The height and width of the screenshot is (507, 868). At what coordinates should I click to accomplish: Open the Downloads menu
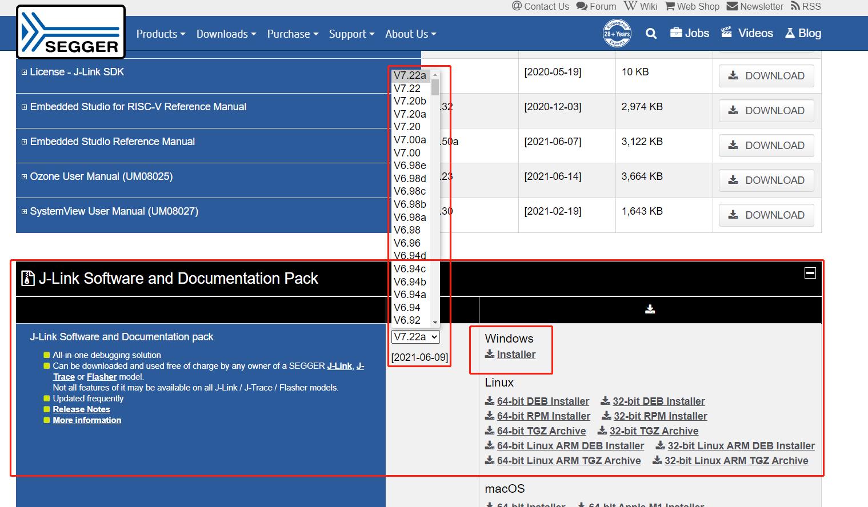click(x=226, y=34)
